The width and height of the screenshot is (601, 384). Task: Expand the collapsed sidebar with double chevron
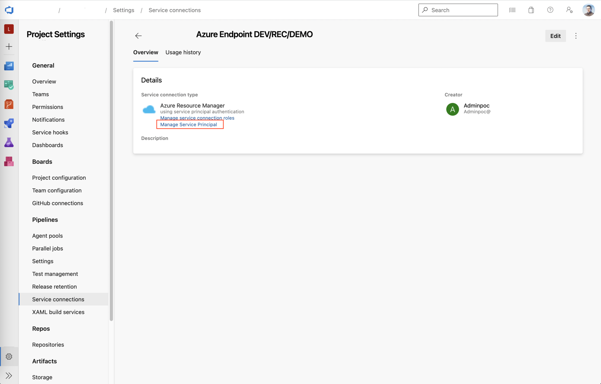[9, 375]
